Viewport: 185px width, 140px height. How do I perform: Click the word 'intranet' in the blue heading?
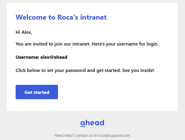pyautogui.click(x=93, y=17)
